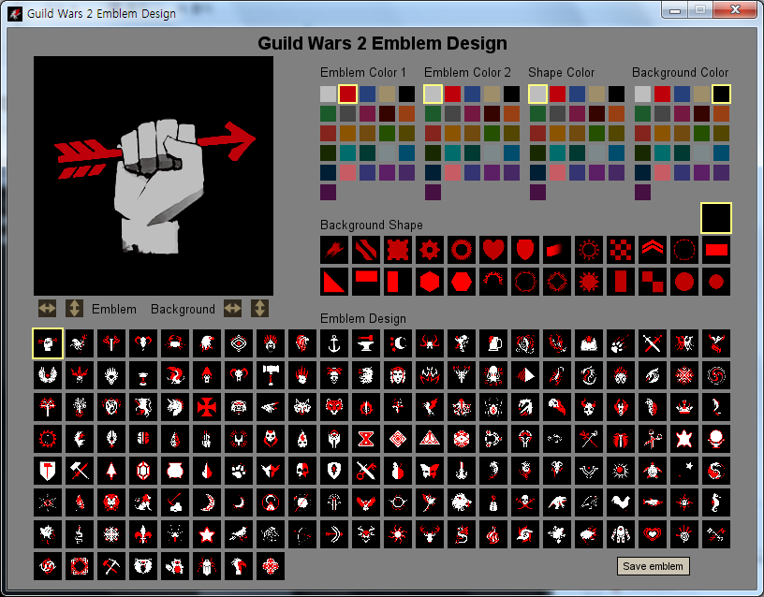Flip the emblem horizontally
Image resolution: width=764 pixels, height=597 pixels.
point(47,308)
